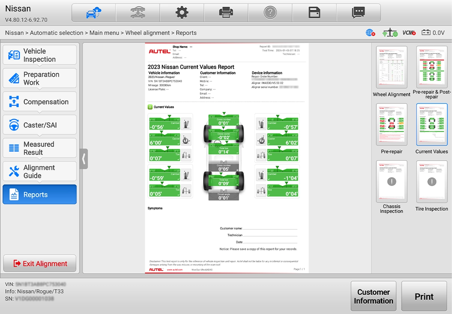This screenshot has width=452, height=314.
Task: Open the message feedback icon
Action: (x=358, y=13)
